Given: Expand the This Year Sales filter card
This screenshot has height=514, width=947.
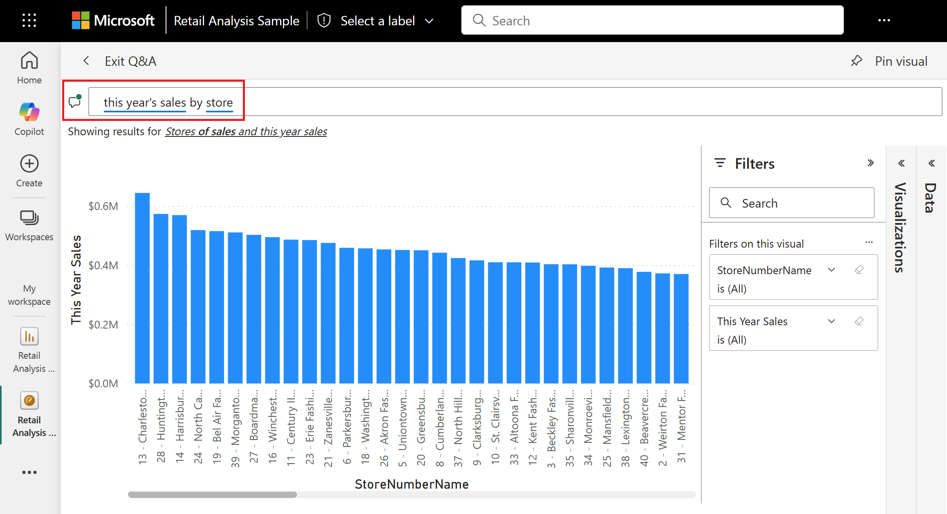Looking at the screenshot, I should click(x=831, y=321).
